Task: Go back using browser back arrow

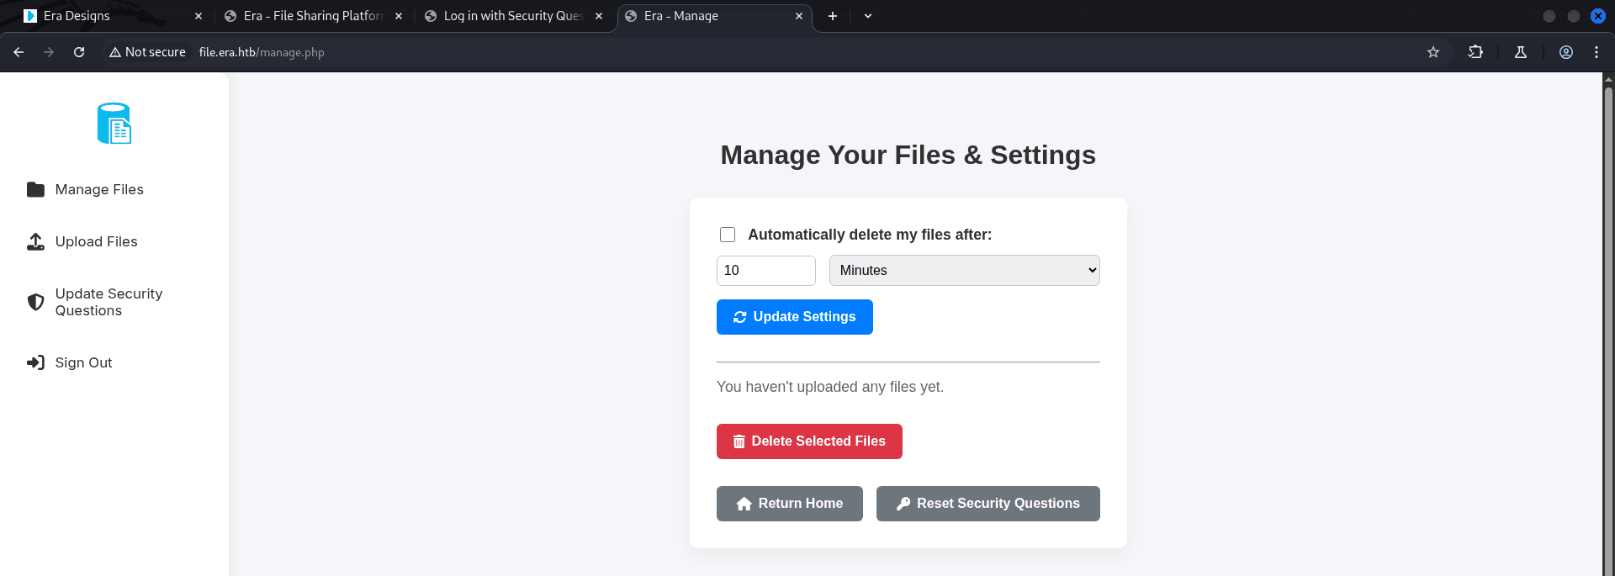Action: coord(19,52)
